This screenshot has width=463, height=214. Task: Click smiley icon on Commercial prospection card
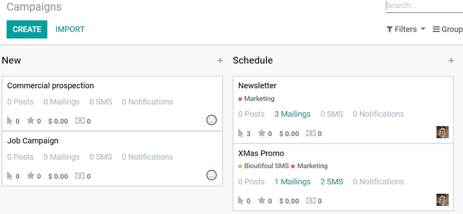point(212,120)
